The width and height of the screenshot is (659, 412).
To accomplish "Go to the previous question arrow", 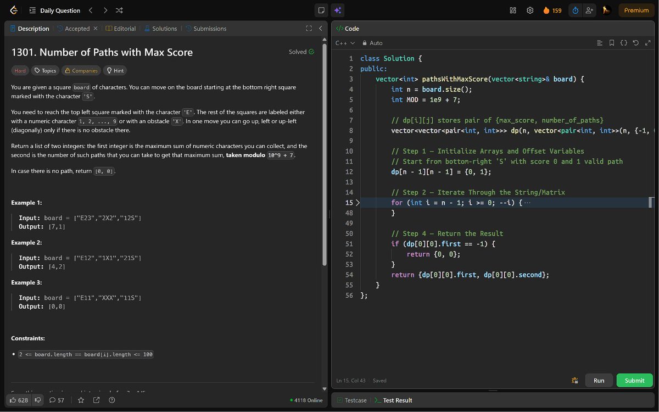I will 91,10.
